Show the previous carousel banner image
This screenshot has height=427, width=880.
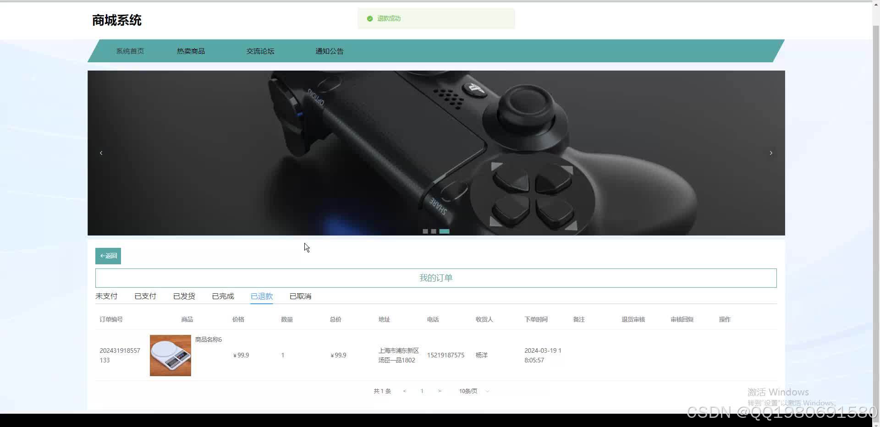[x=101, y=153]
